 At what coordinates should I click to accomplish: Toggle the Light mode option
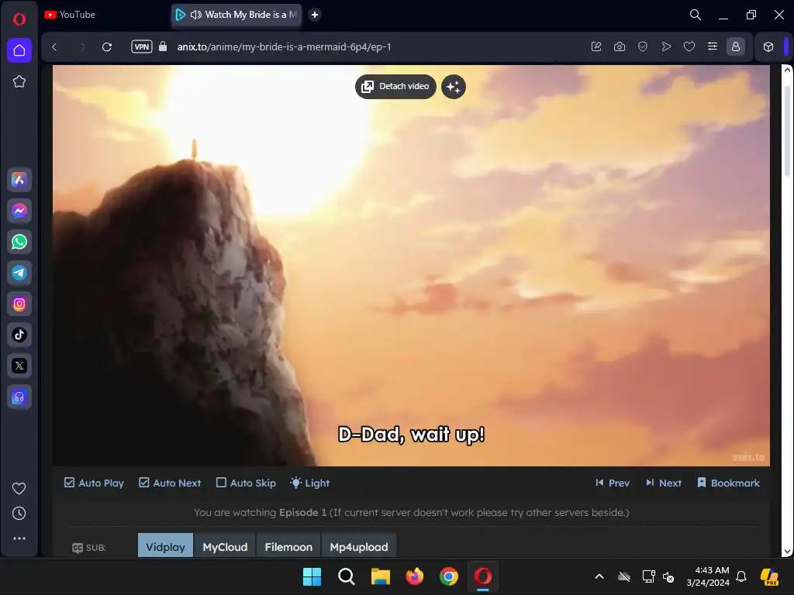click(310, 483)
